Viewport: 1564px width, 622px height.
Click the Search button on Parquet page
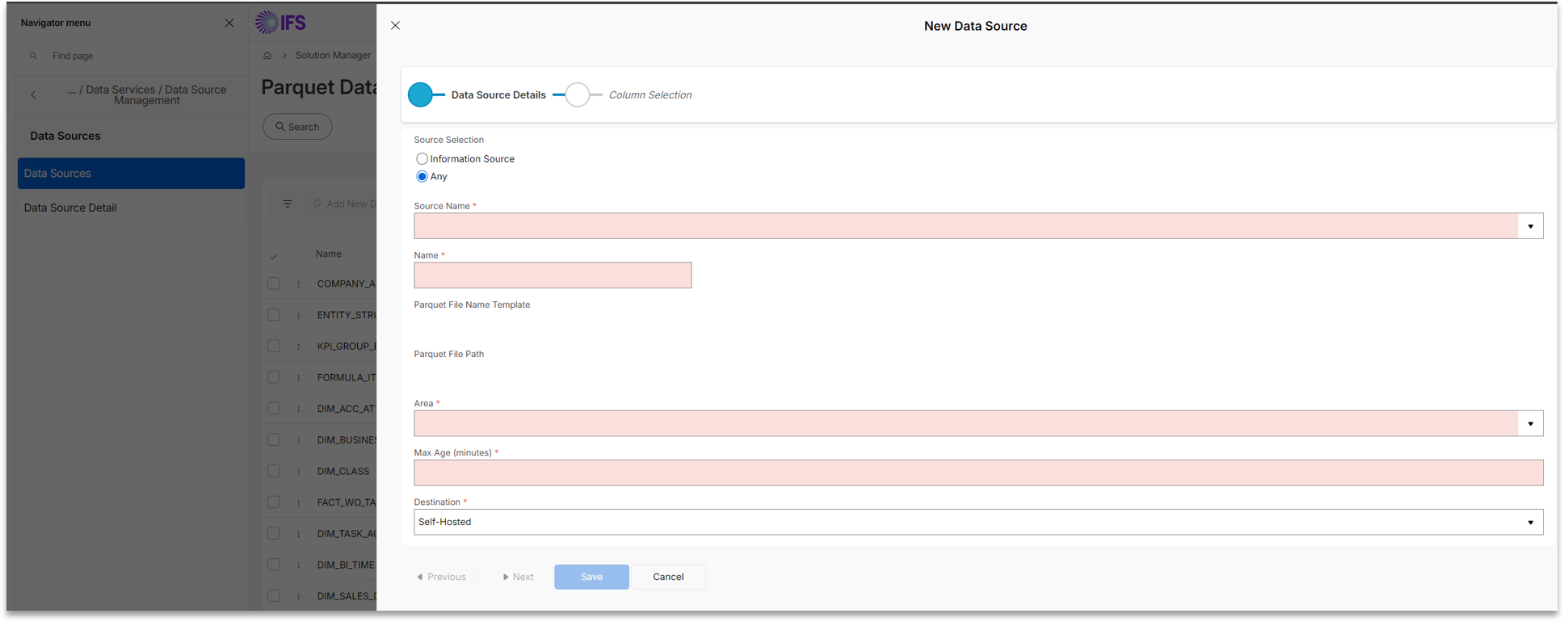[297, 127]
